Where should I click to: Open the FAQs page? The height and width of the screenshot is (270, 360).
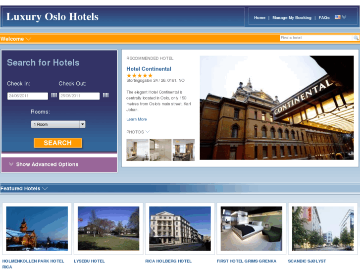tap(324, 18)
